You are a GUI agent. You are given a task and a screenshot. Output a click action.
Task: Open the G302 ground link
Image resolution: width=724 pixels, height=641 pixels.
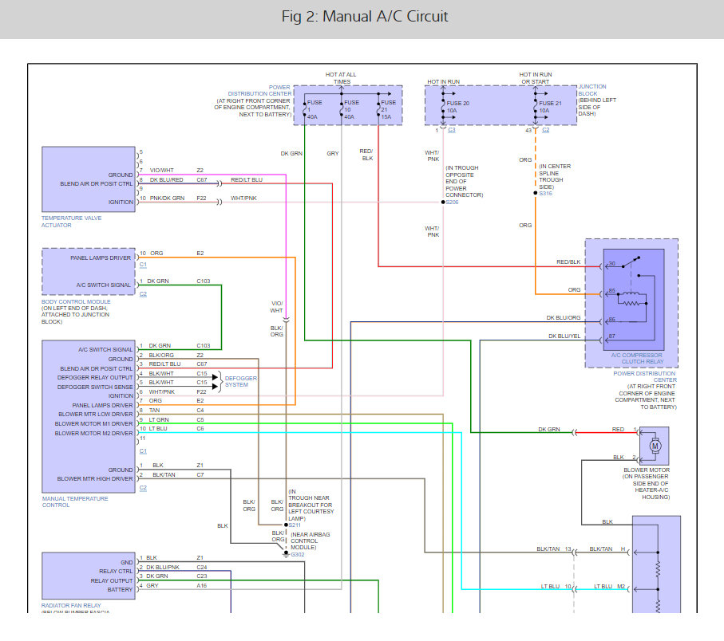pos(298,554)
